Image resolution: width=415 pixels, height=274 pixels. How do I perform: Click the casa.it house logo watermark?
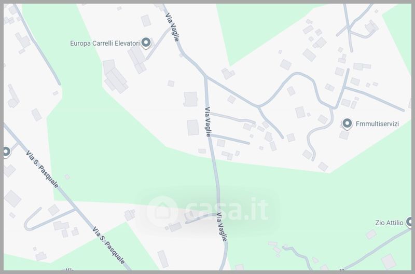click(x=162, y=211)
